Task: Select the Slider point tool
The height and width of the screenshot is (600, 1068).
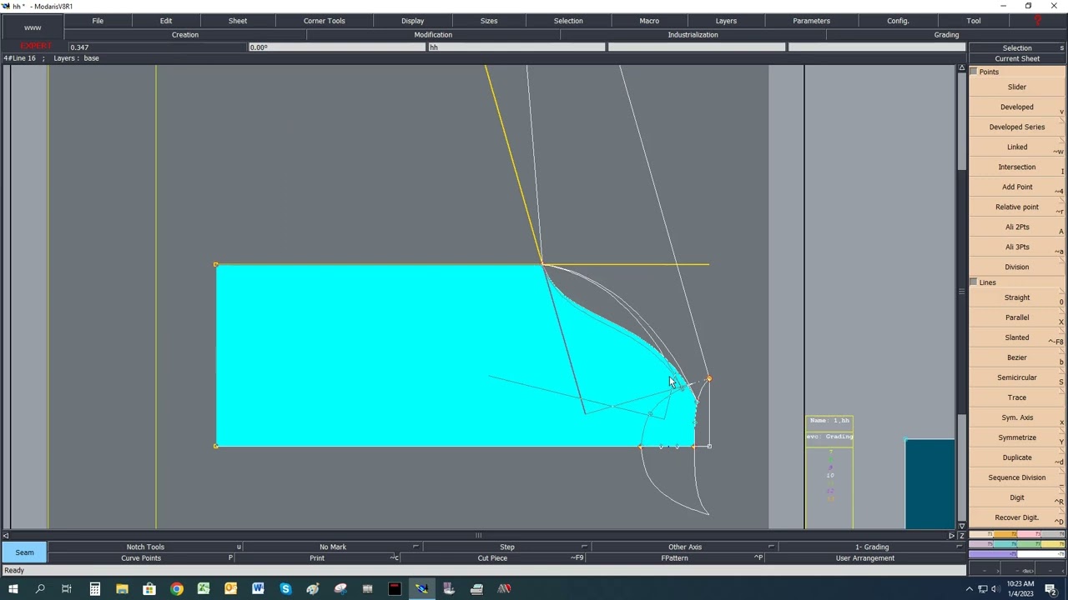Action: point(1016,87)
